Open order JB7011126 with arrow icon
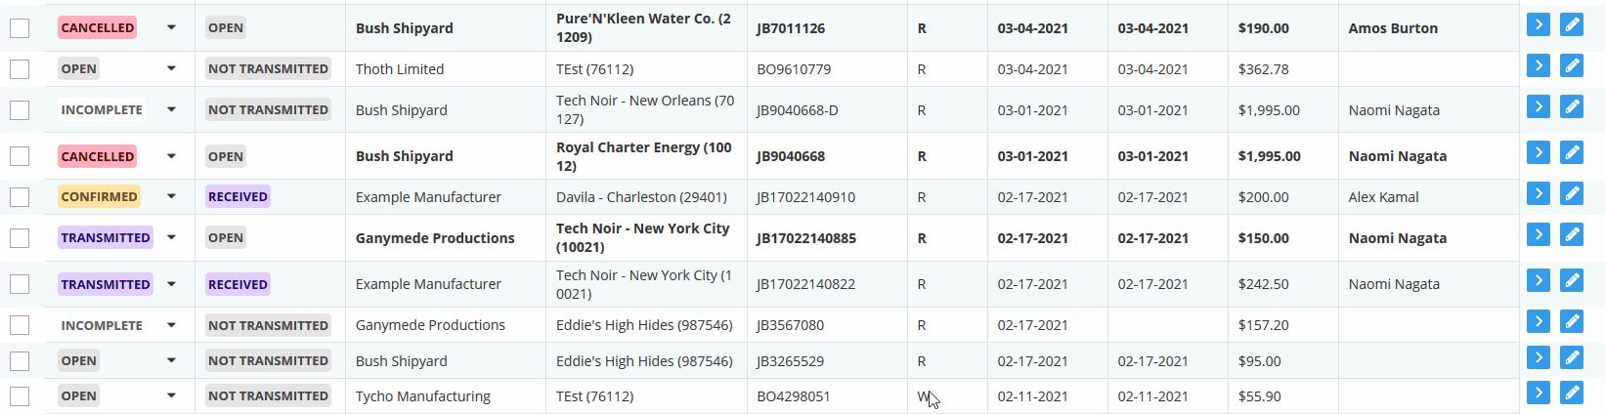 click(1538, 24)
